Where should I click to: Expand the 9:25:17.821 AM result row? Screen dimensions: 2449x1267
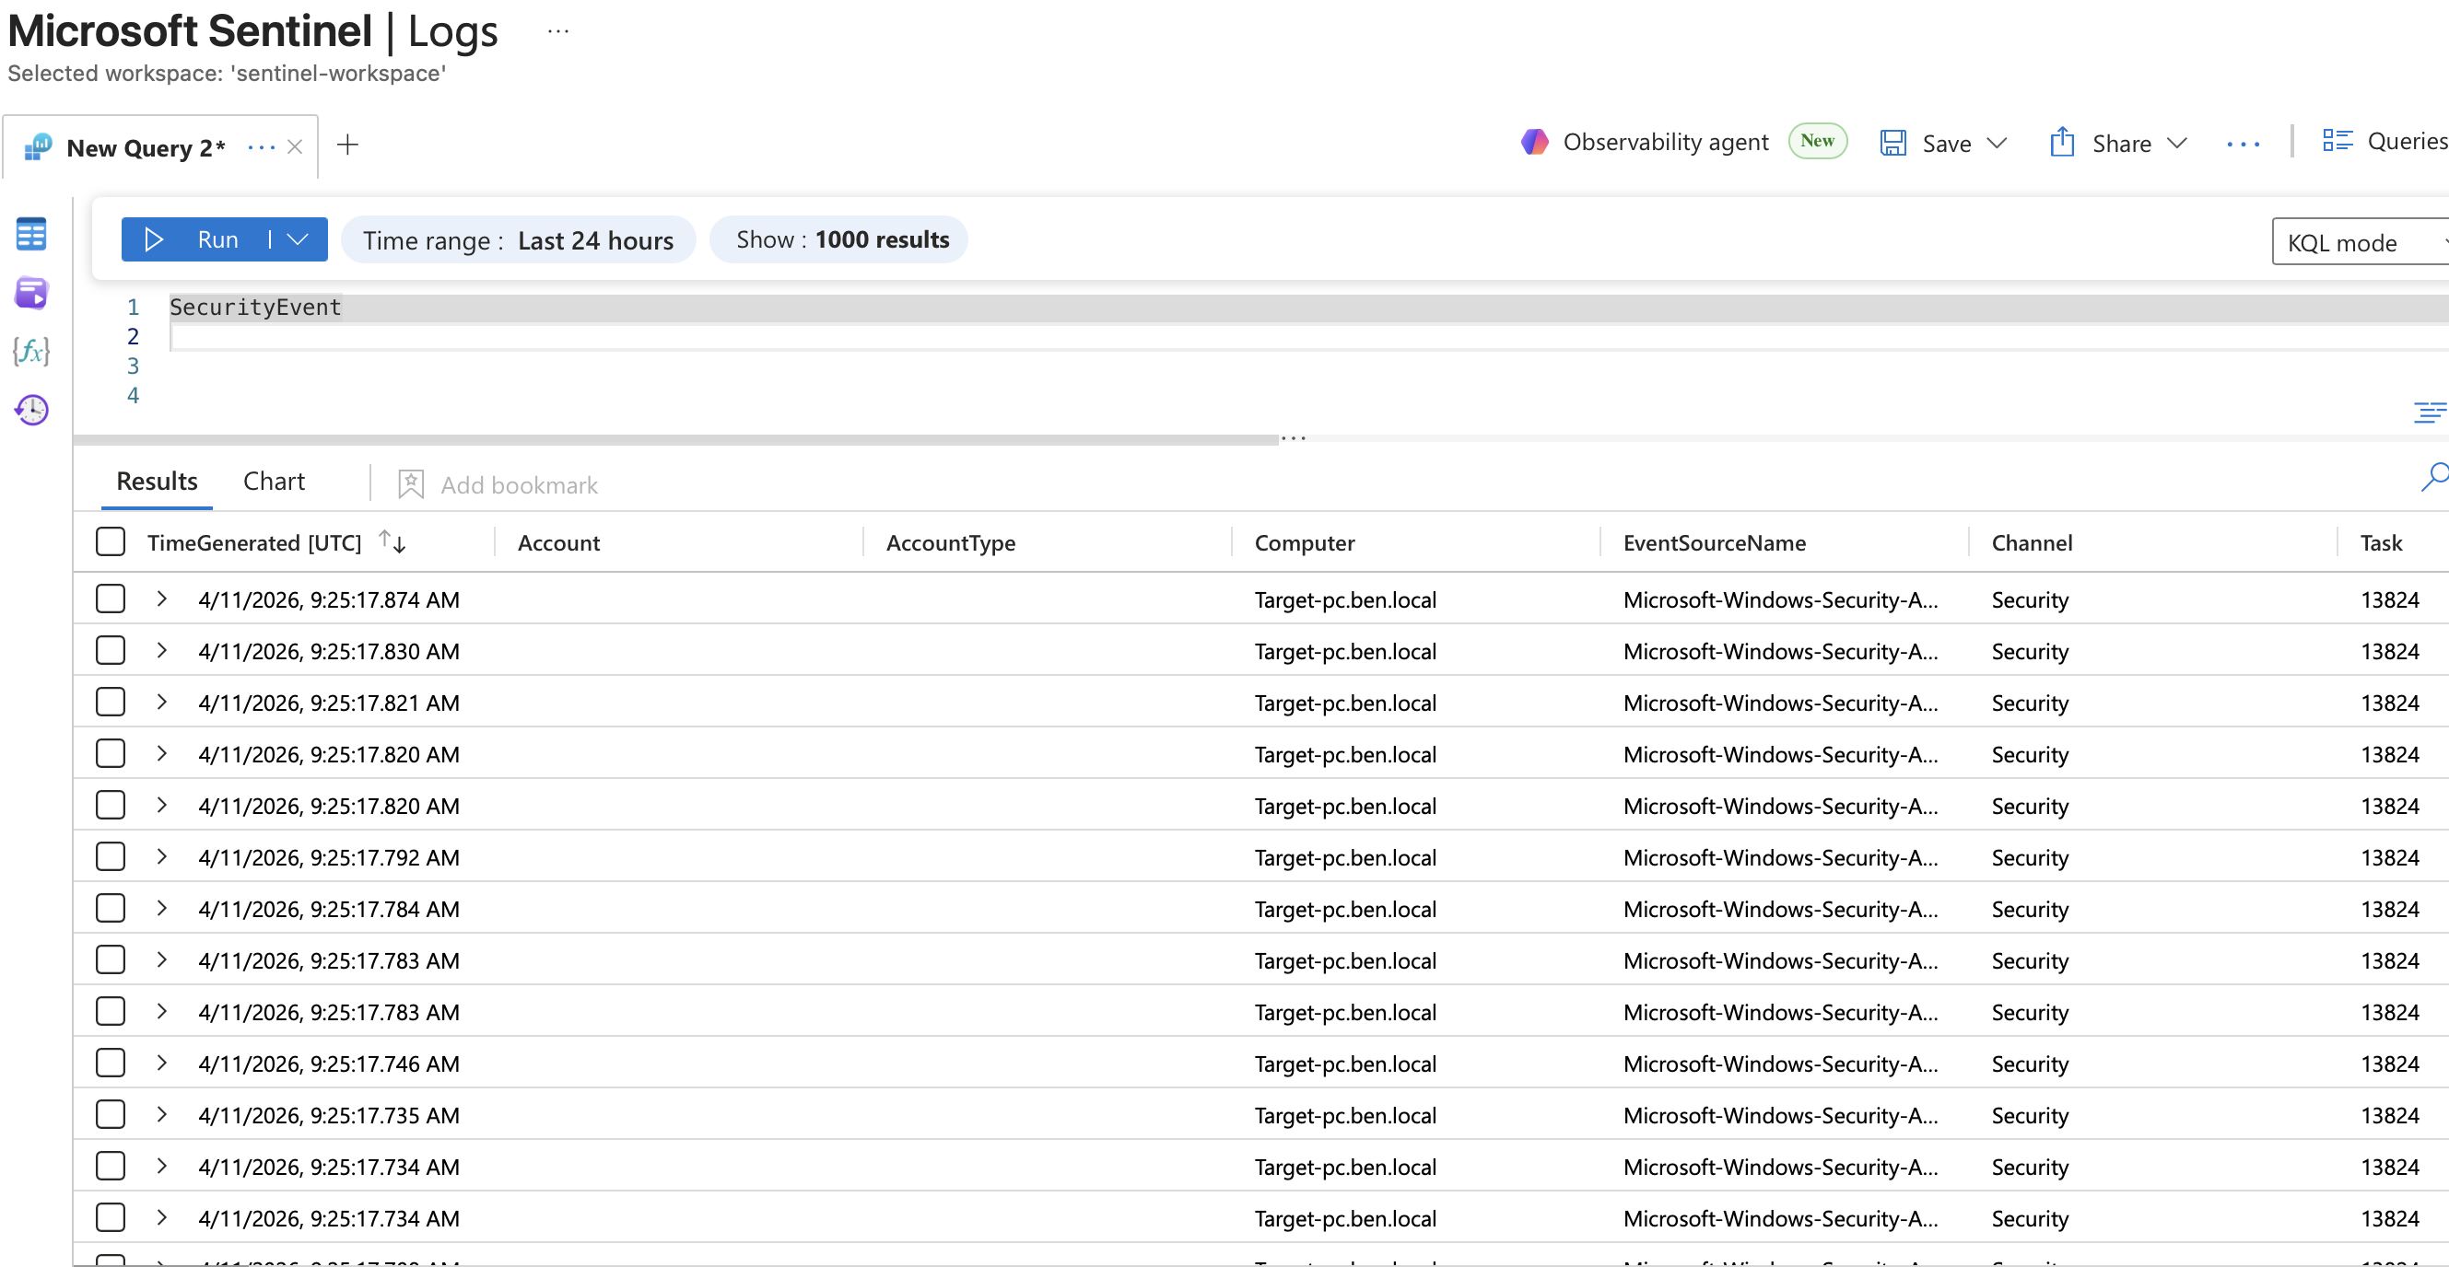click(x=161, y=702)
